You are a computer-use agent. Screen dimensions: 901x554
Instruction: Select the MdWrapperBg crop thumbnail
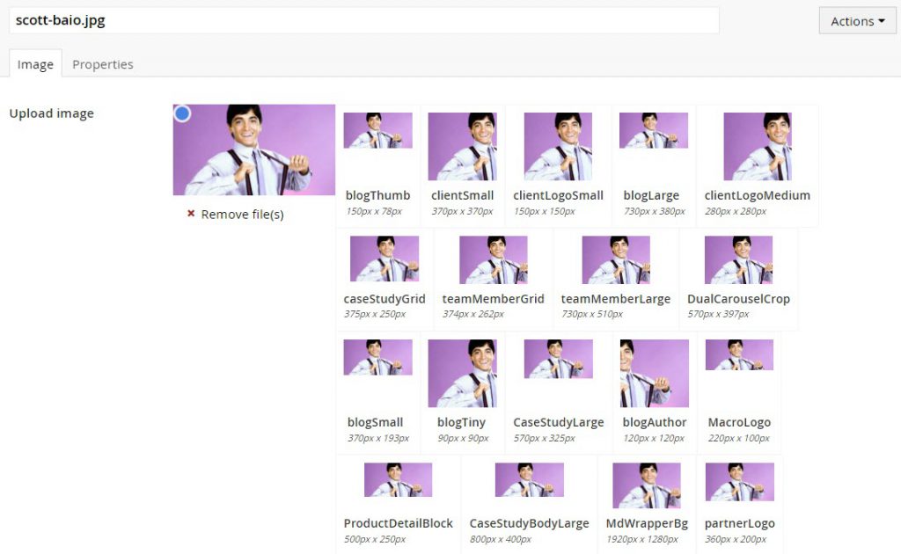(646, 485)
